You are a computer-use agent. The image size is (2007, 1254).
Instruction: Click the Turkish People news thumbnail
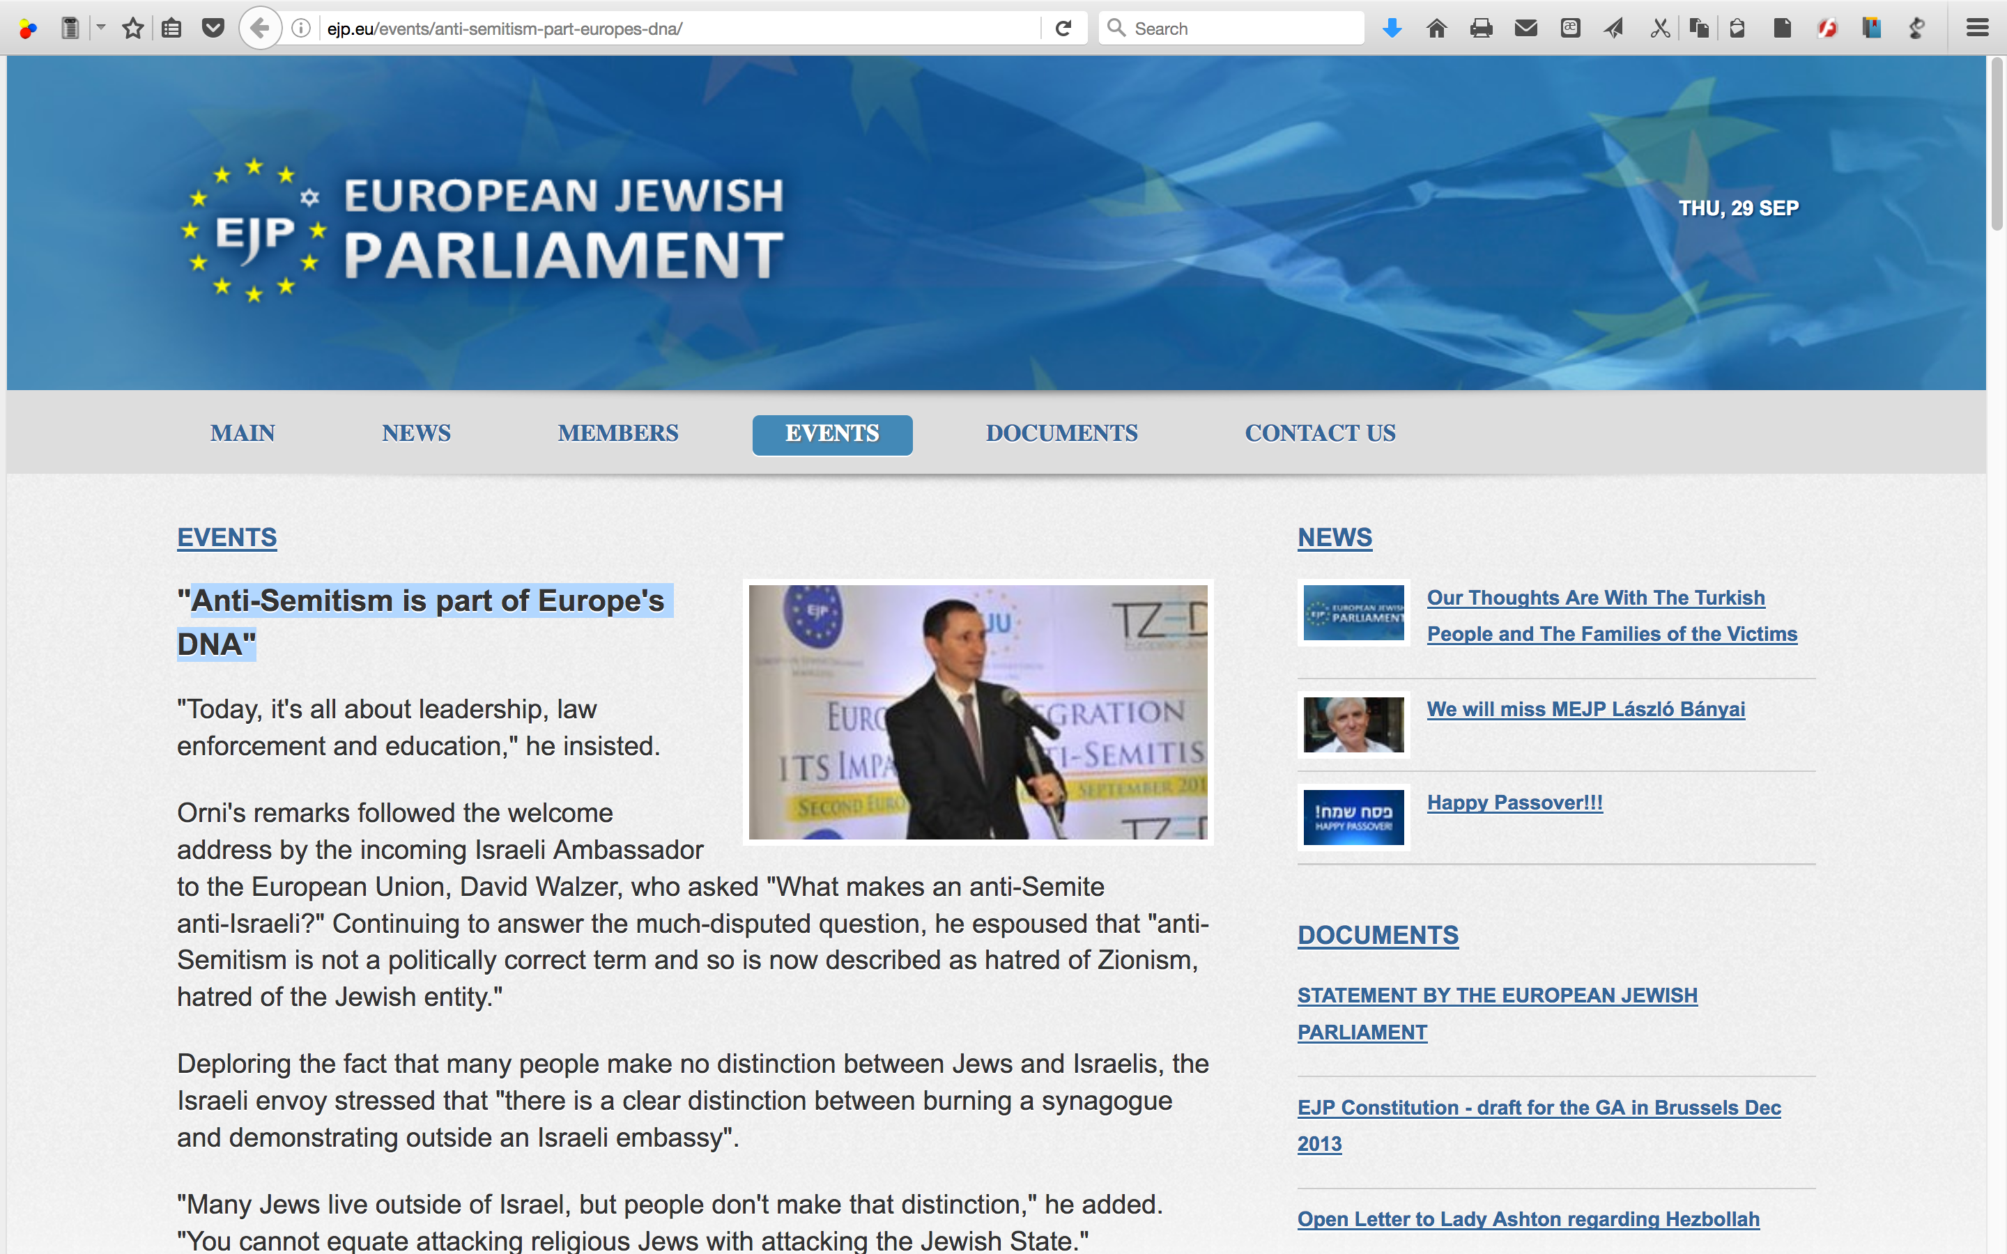coord(1353,613)
